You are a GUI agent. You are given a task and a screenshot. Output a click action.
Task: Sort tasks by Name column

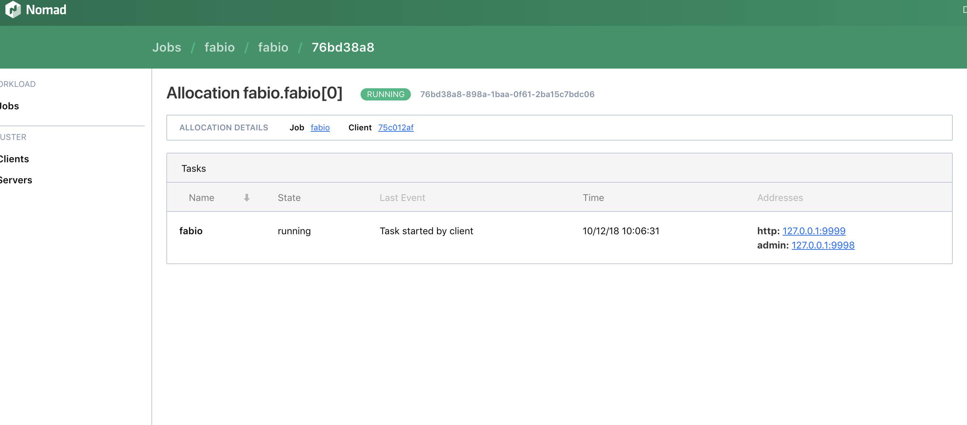click(202, 198)
